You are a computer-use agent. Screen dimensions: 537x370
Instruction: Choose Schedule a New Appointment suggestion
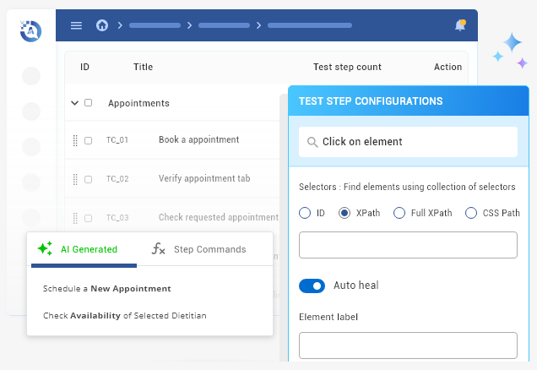(107, 288)
